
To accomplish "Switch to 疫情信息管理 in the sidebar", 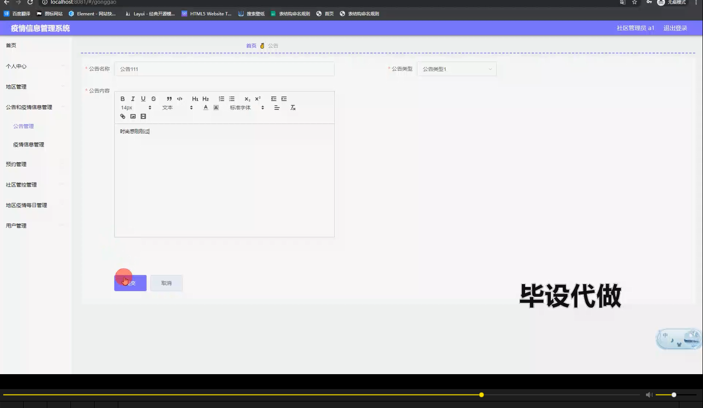I will [28, 144].
